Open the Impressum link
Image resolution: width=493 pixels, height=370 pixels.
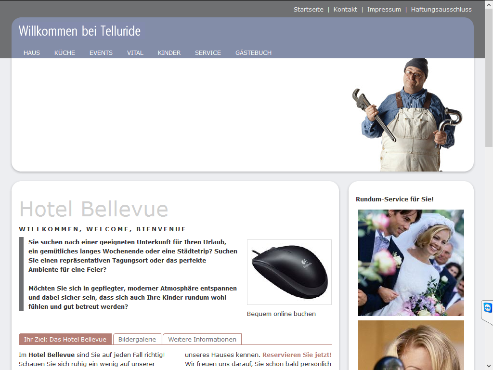coord(384,10)
